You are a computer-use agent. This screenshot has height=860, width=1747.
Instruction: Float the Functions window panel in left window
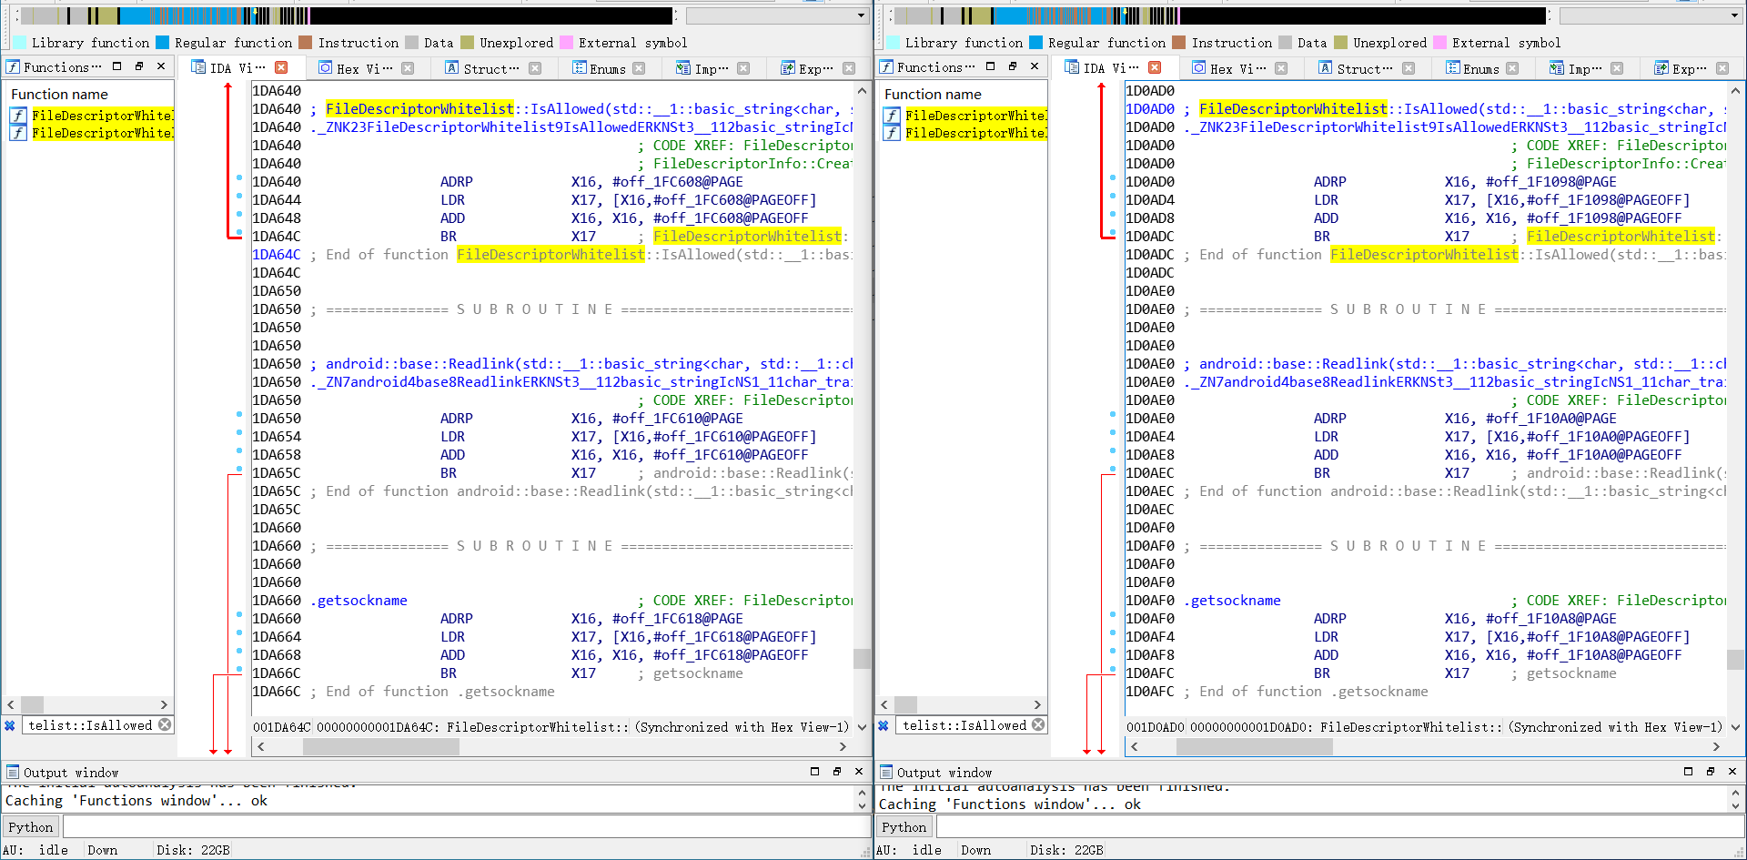point(139,66)
